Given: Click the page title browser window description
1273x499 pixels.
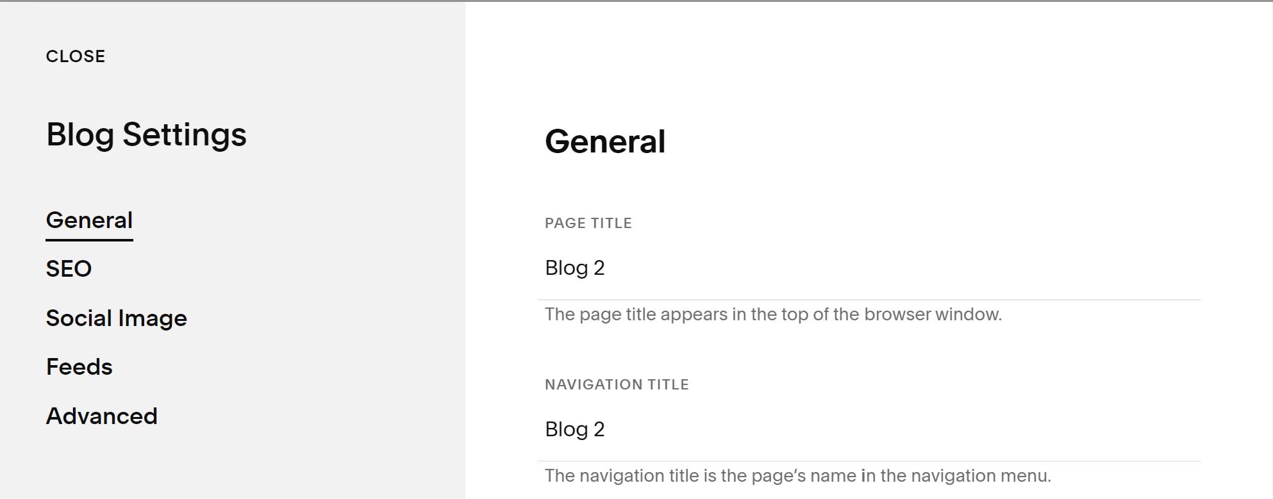Looking at the screenshot, I should 773,315.
